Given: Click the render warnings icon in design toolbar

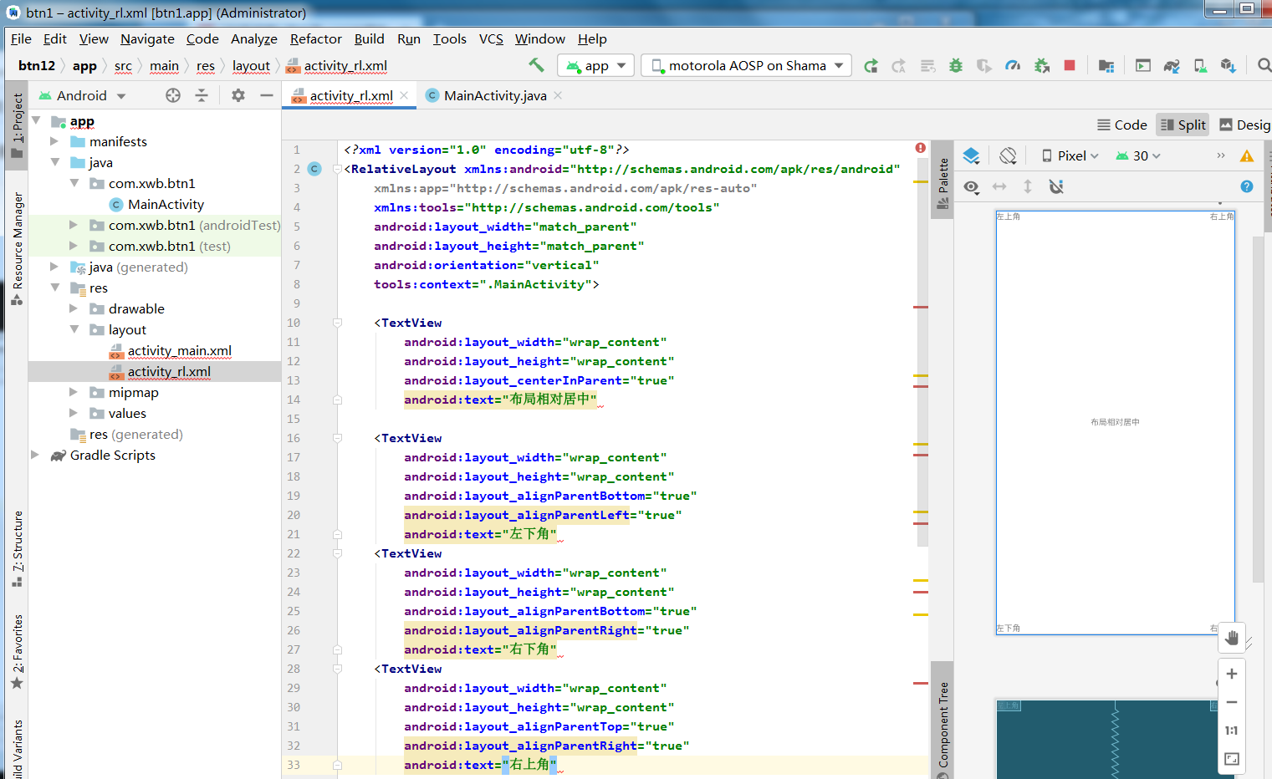Looking at the screenshot, I should [1247, 155].
